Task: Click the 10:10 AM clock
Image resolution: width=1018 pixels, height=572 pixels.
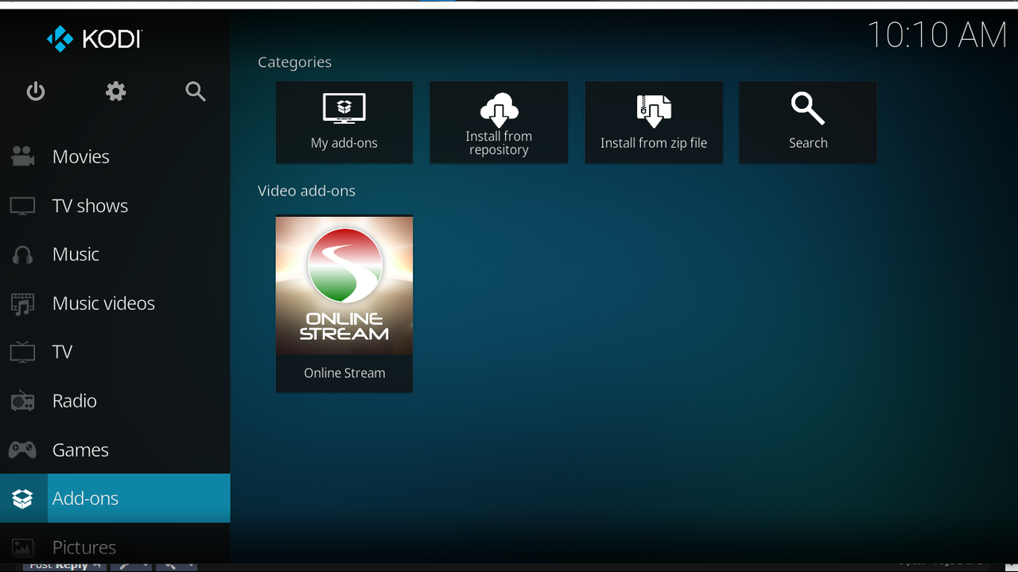Action: (937, 35)
